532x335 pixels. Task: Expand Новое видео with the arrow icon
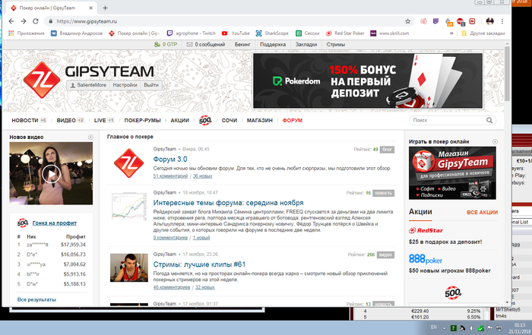pos(90,137)
